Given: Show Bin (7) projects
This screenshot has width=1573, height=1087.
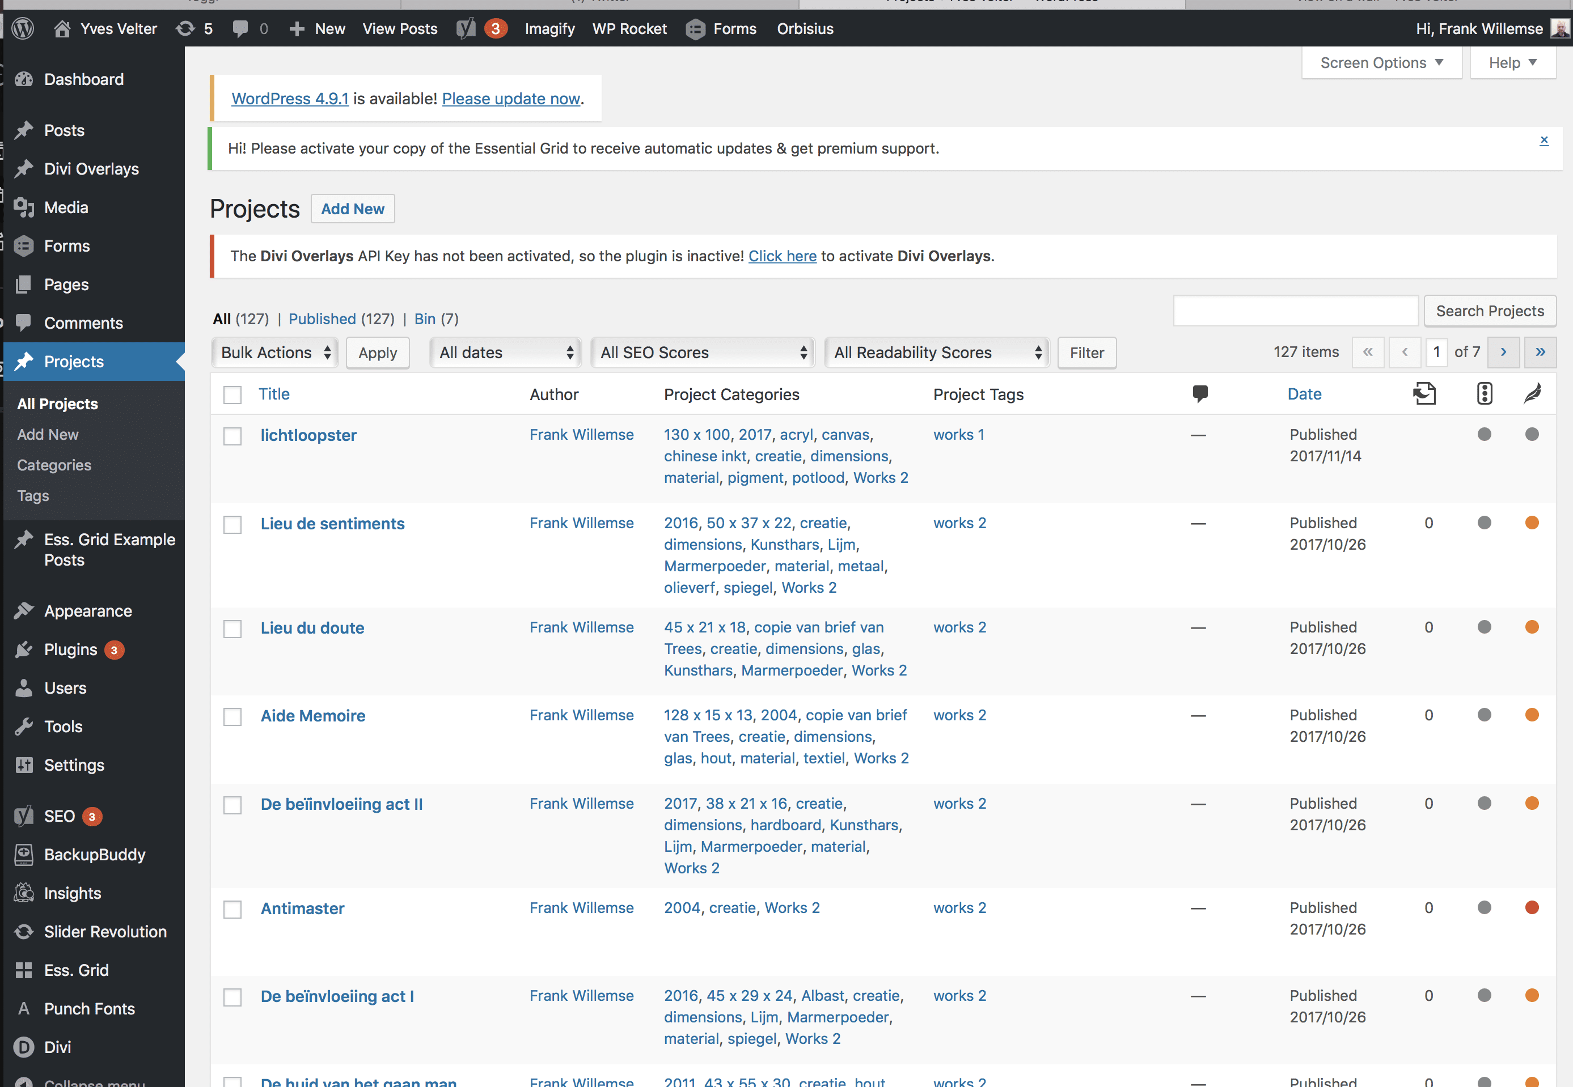Looking at the screenshot, I should coord(436,319).
